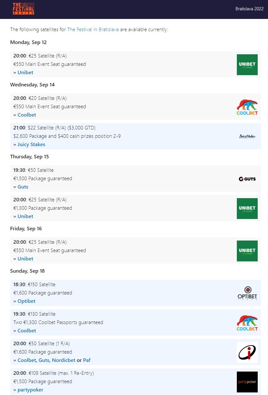The width and height of the screenshot is (268, 395).
Task: Open the Guts link under €50 Thursday satellite
Action: point(23,187)
